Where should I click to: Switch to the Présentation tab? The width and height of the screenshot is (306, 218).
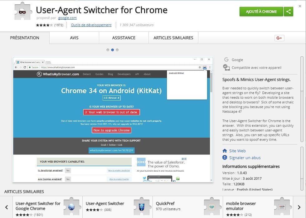pos(25,38)
